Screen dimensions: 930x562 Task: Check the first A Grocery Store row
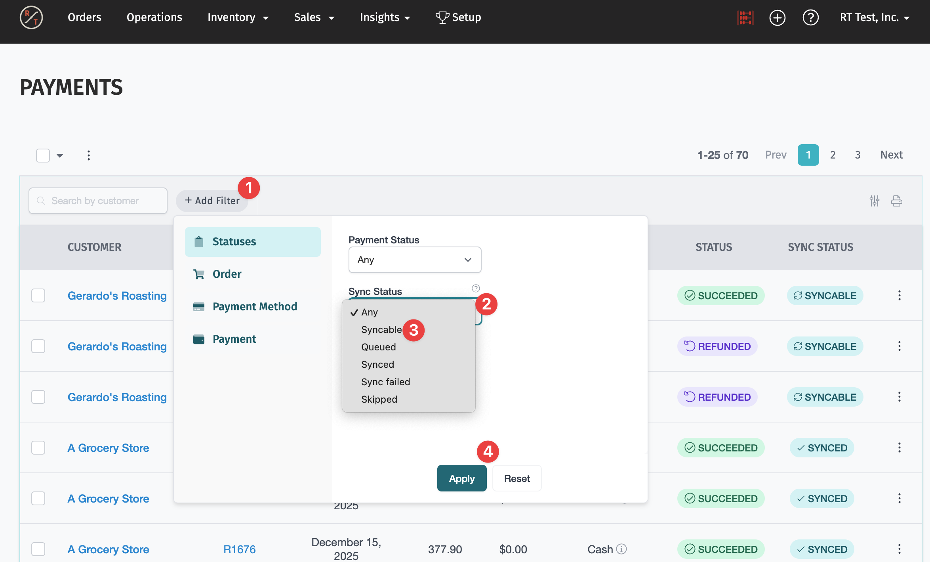coord(38,448)
